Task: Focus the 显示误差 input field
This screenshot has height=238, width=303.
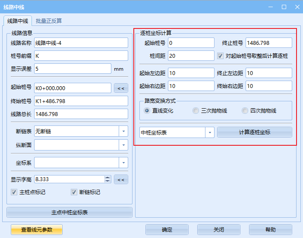Action: tap(73, 69)
